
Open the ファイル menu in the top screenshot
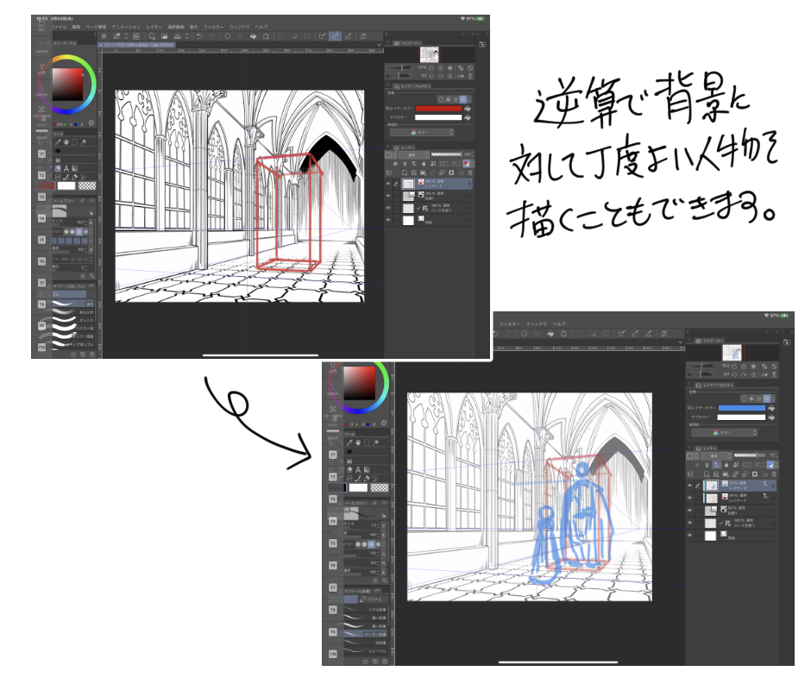pos(59,27)
